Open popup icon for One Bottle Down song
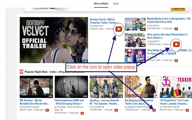Image resolution: width=192 pixels, height=120 pixels. tap(176, 61)
